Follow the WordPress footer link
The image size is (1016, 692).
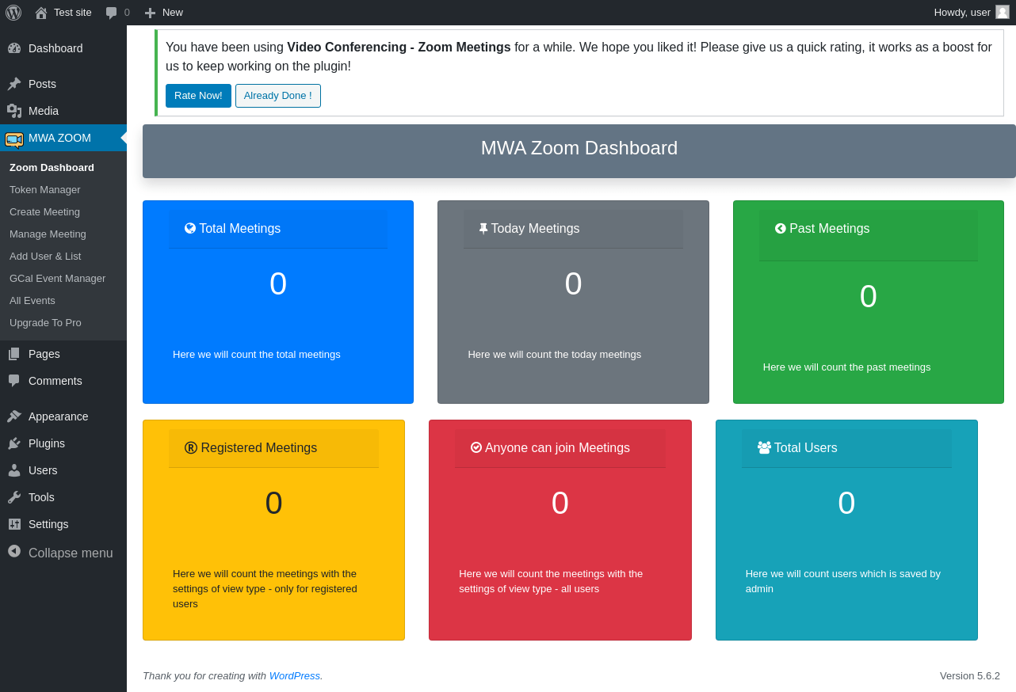coord(295,675)
